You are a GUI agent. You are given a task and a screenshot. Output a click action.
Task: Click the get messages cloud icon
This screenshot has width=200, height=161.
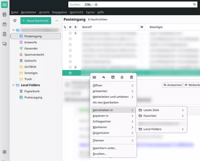(15, 21)
